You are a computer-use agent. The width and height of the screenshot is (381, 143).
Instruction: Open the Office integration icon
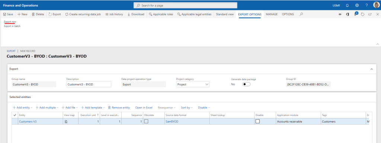tap(348, 14)
